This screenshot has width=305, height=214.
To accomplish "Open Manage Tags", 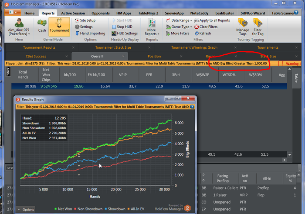I will pyautogui.click(x=243, y=27).
